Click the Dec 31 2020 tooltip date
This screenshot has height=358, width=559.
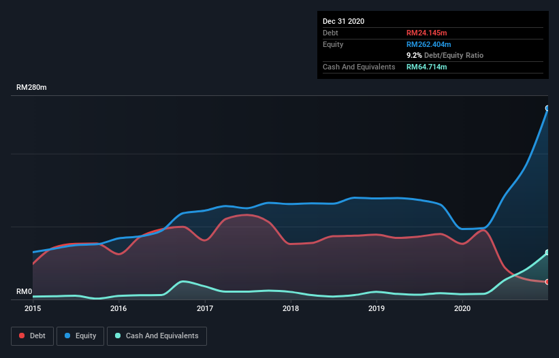tap(343, 21)
